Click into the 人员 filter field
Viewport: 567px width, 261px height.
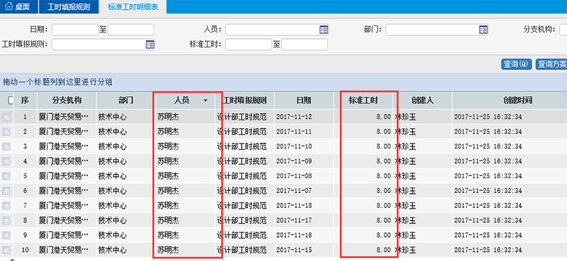[277, 30]
